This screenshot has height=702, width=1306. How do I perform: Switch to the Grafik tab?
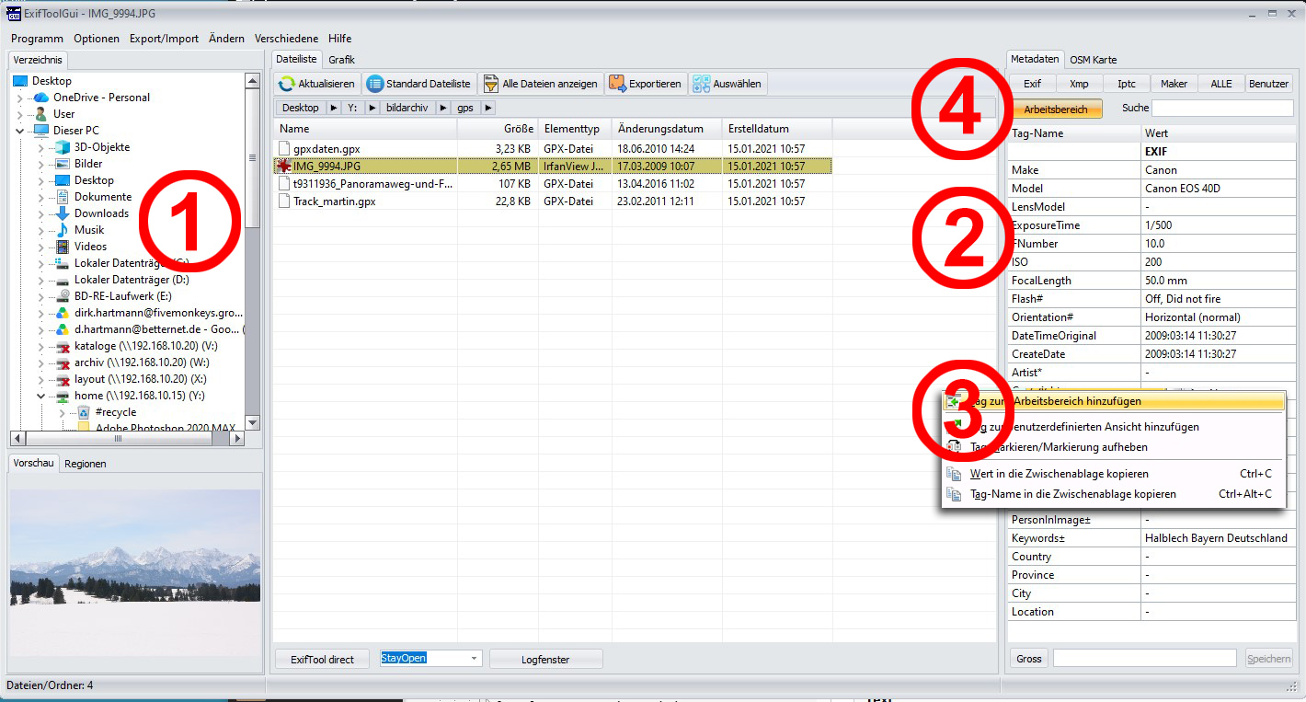[342, 60]
